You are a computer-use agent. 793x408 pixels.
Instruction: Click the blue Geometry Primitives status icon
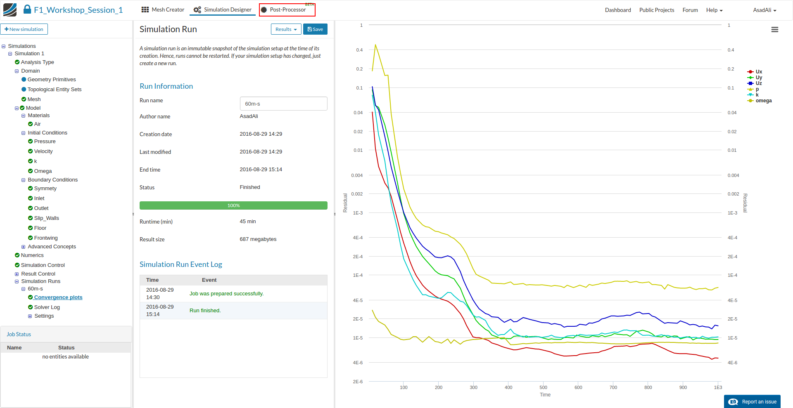pyautogui.click(x=24, y=80)
